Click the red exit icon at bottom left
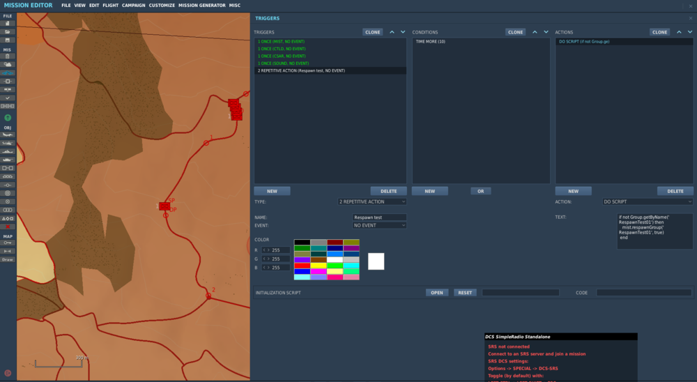The width and height of the screenshot is (697, 382). point(8,374)
